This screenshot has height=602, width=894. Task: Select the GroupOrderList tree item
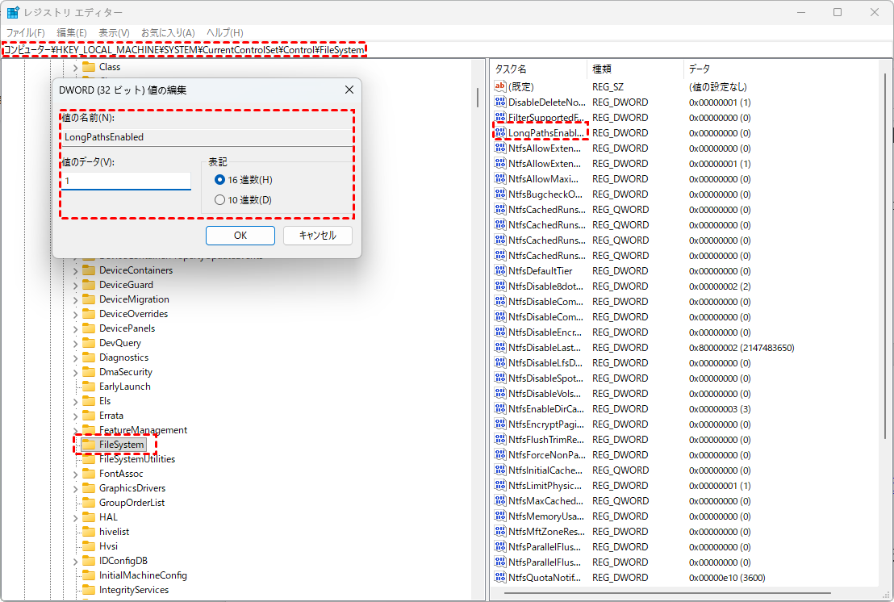click(132, 502)
